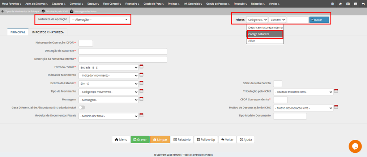367x157 pixels.
Task: Open Modelos de Documentos Fiscais dropdown
Action: pyautogui.click(x=108, y=116)
